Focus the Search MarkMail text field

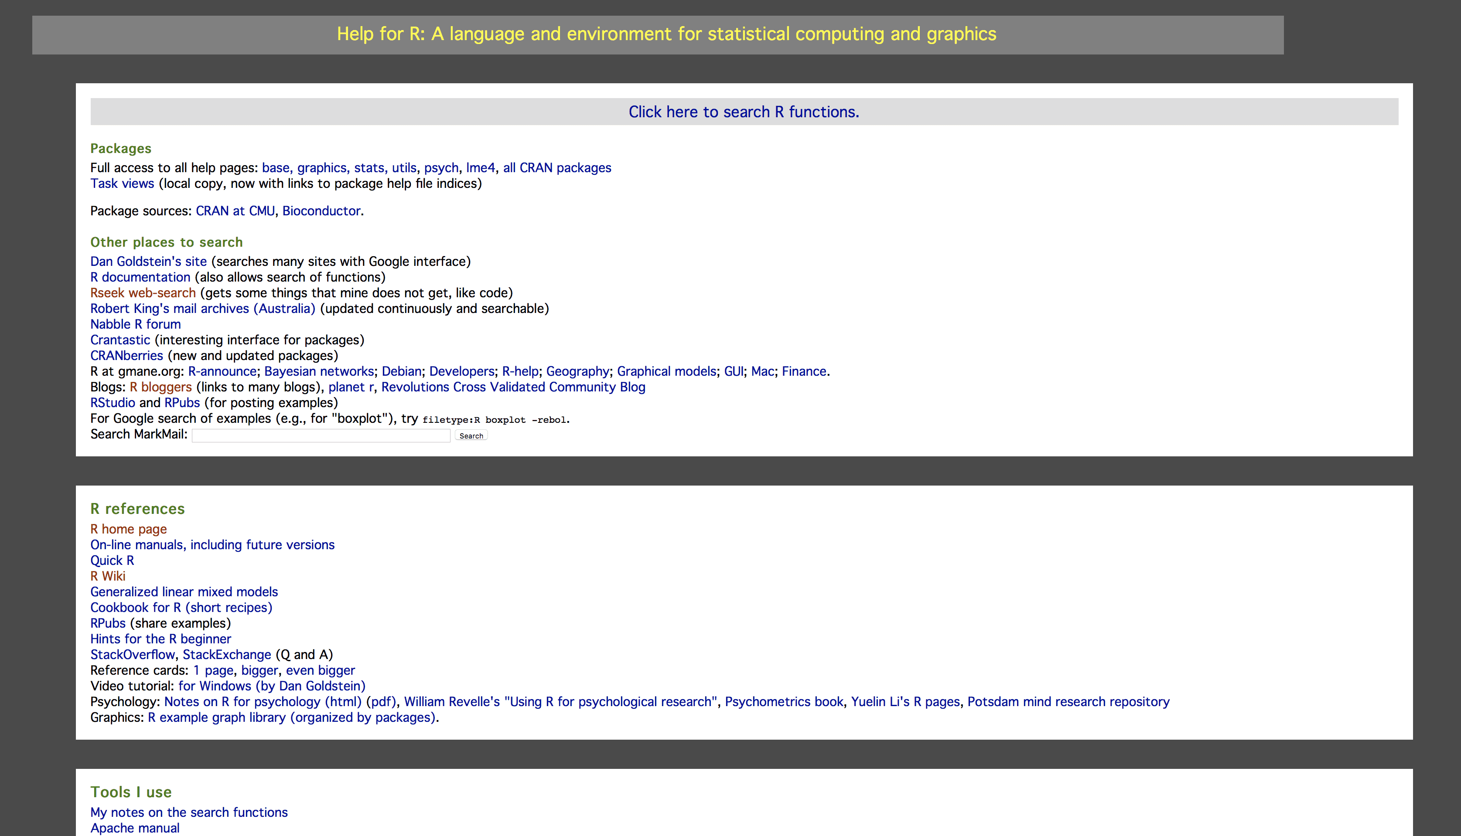coord(321,436)
